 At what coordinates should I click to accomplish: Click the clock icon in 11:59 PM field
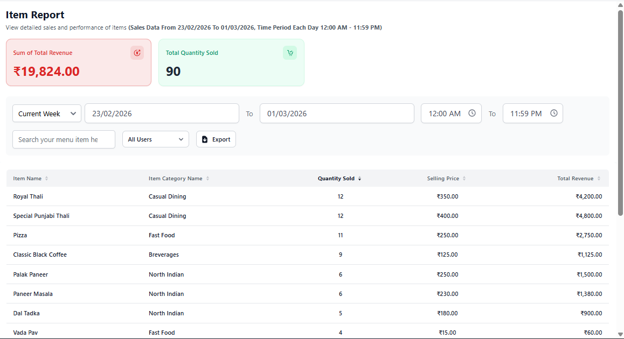(554, 114)
